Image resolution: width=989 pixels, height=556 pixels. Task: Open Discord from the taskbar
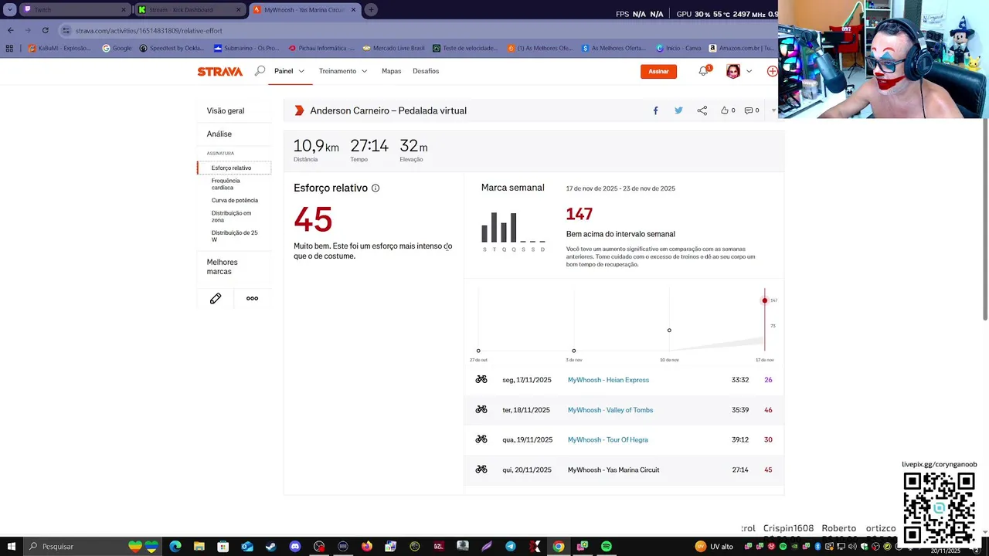(x=294, y=546)
